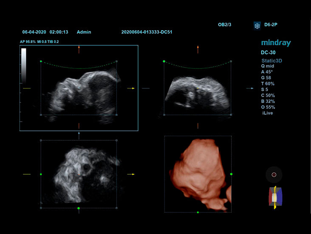
Task: Click green handle at bottom of C-plane box
Action: (79, 208)
